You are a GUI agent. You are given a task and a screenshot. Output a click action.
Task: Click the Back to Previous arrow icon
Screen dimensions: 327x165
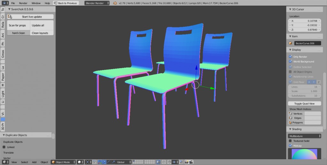point(56,3)
